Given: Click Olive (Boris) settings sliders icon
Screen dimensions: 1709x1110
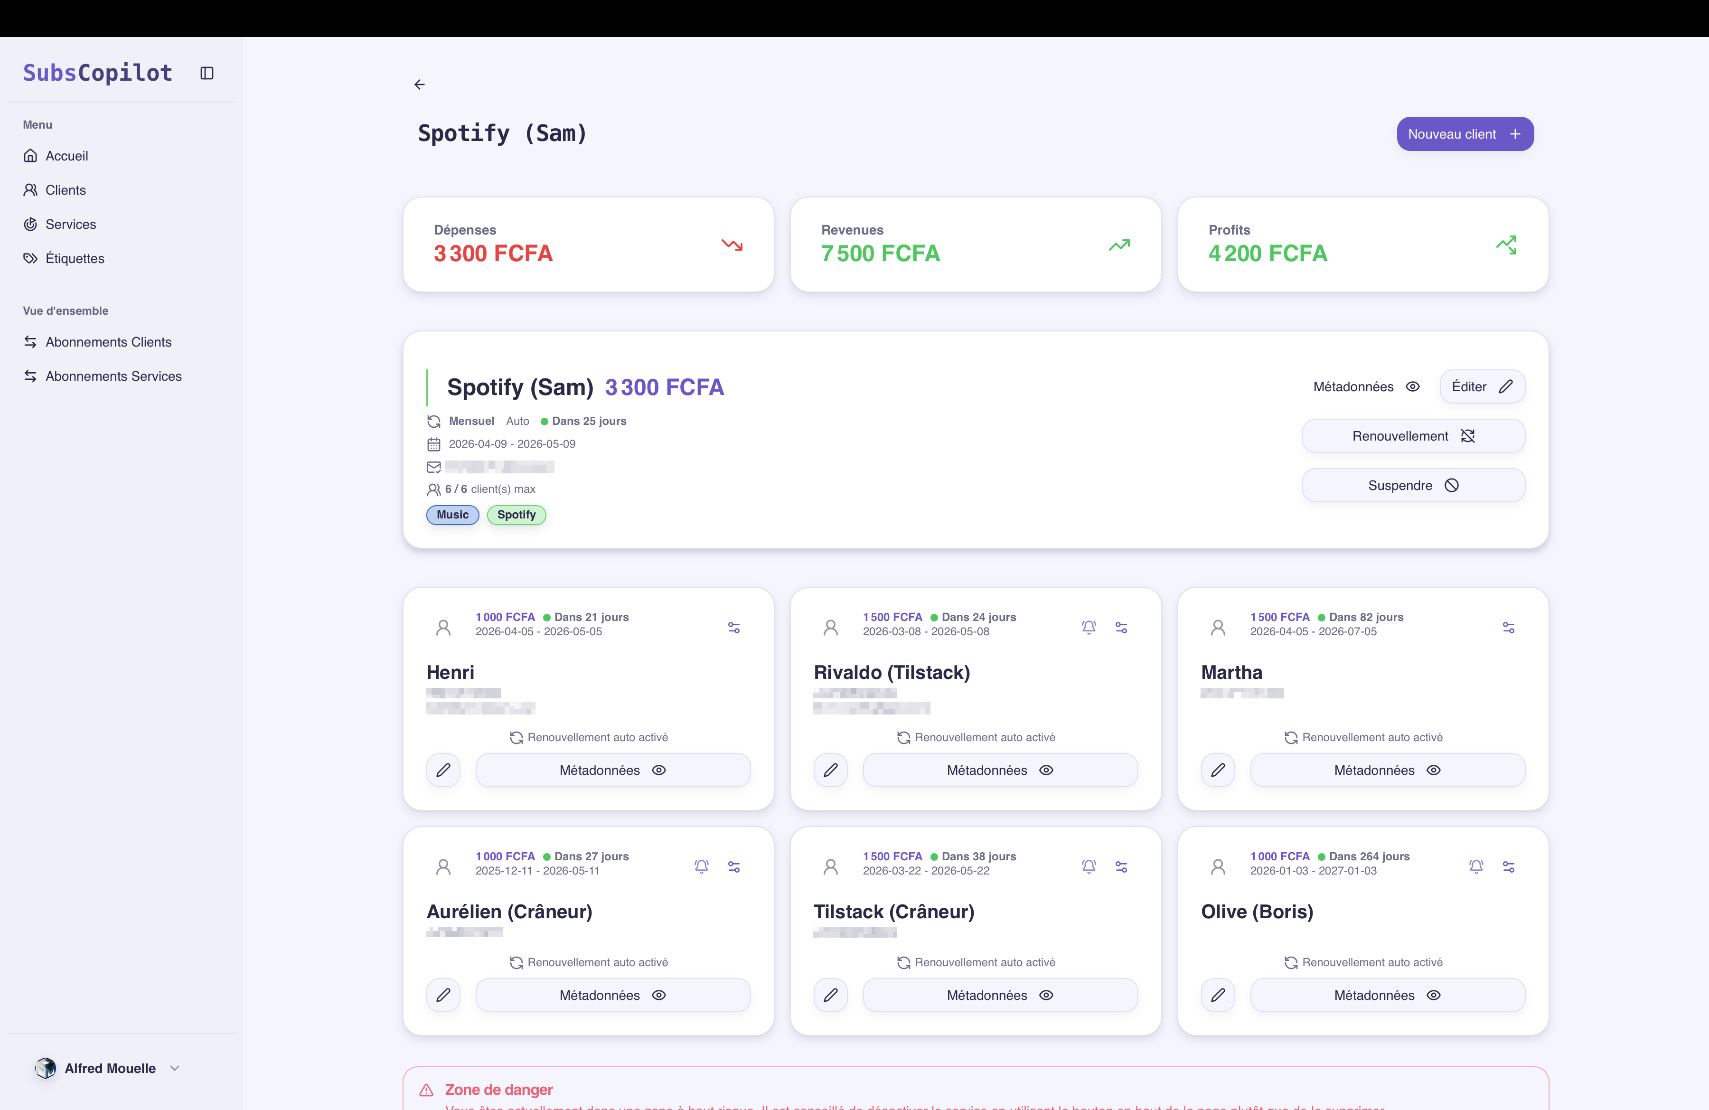Looking at the screenshot, I should coord(1508,866).
